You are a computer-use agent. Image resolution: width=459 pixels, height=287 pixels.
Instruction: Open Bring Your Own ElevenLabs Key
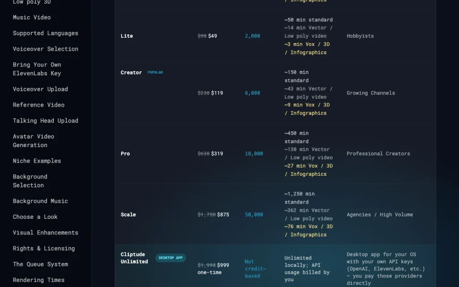click(37, 69)
